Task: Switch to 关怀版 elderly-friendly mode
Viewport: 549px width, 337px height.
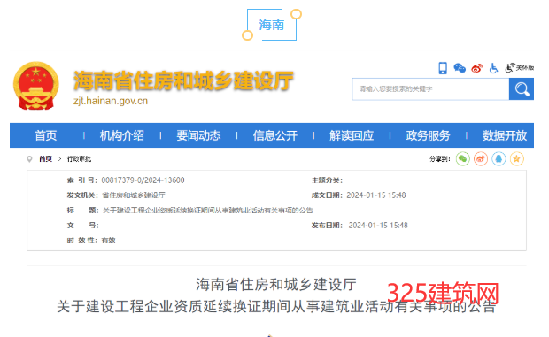Action: coord(519,67)
